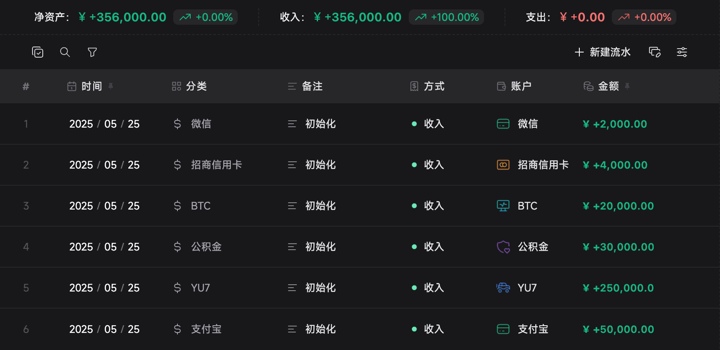Sort by the 分类 column header
The height and width of the screenshot is (350, 720).
196,86
